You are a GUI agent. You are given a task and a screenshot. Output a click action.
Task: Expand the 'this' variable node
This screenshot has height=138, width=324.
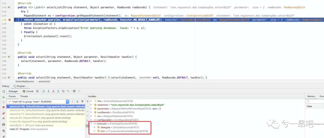[91, 101]
